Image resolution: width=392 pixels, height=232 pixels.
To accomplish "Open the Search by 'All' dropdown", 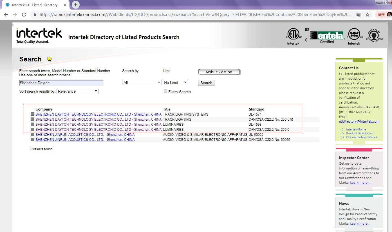I will (142, 82).
